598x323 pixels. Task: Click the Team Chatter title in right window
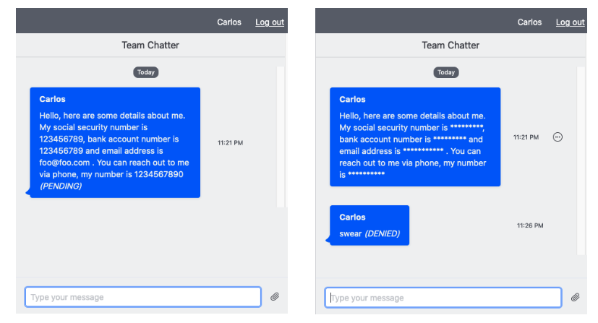click(450, 46)
